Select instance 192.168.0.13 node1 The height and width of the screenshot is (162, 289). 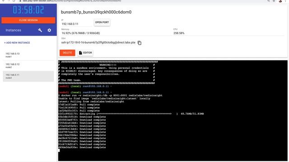[28, 55]
